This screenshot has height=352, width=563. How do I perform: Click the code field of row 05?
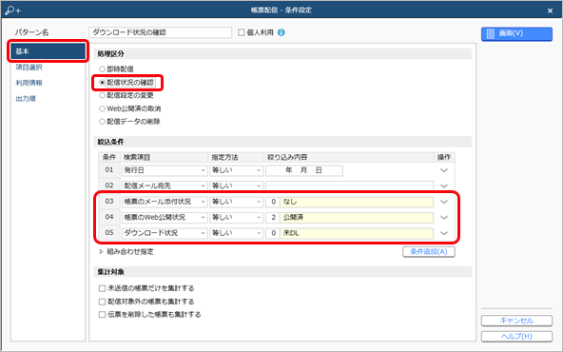click(273, 233)
